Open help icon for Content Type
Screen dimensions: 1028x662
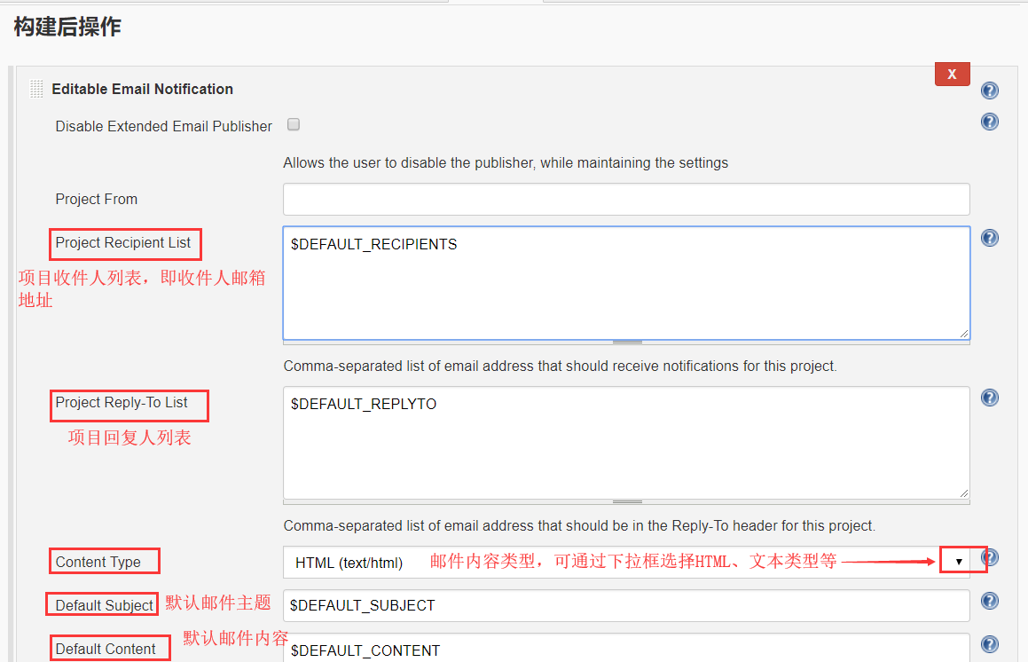(x=992, y=557)
